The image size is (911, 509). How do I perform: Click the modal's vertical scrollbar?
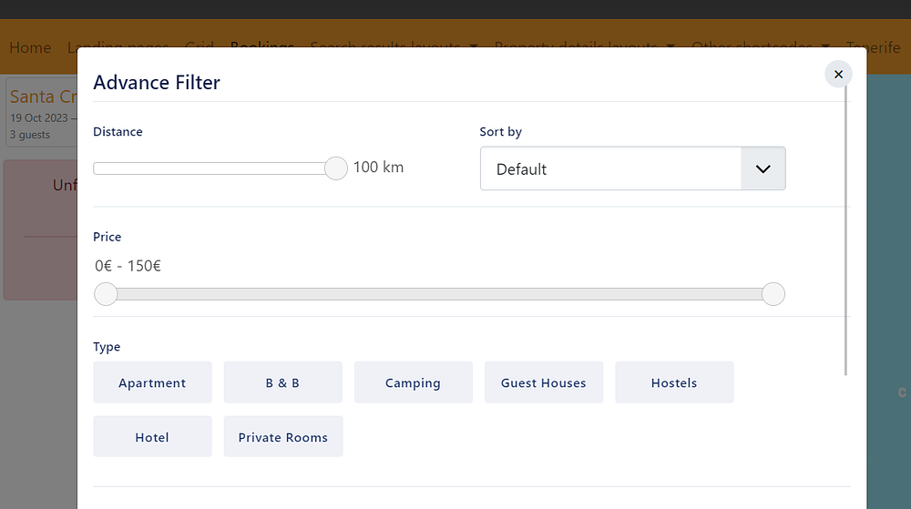click(846, 229)
